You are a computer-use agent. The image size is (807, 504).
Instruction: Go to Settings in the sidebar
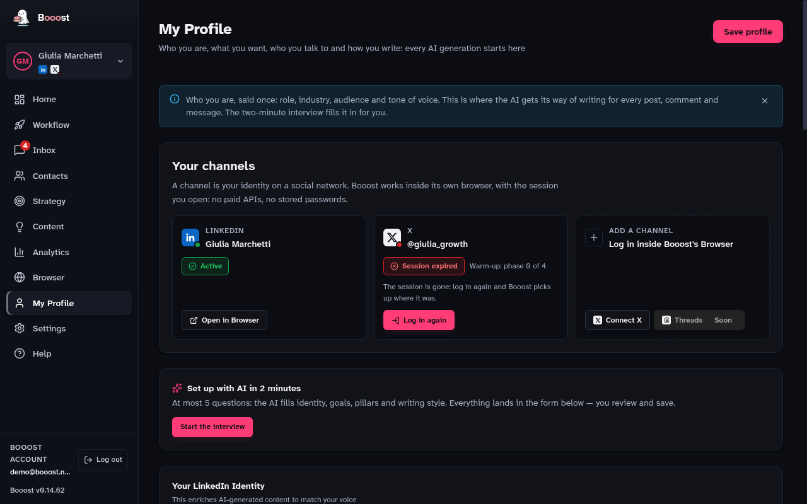coord(69,328)
